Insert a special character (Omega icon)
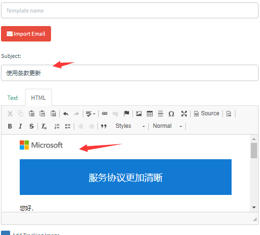Screen dimensions: 260x235 click(x=171, y=114)
